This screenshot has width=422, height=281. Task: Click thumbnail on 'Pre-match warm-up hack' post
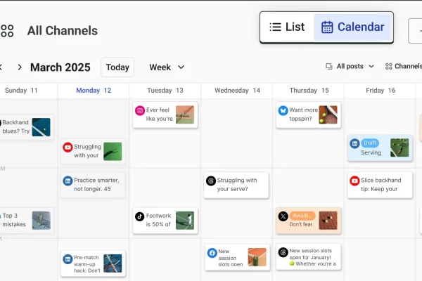[x=113, y=263]
